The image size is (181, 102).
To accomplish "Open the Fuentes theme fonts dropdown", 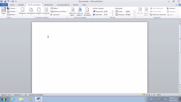I will pyautogui.click(x=12, y=11).
